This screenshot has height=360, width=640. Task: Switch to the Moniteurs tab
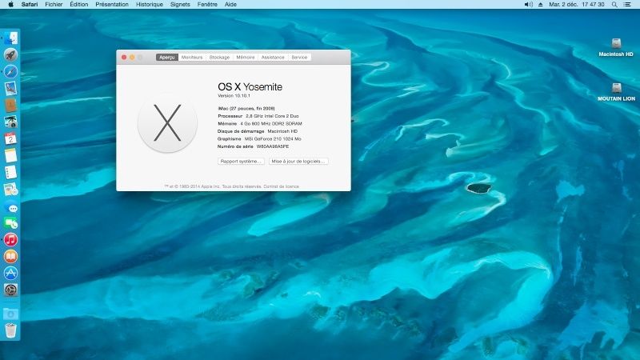tap(192, 57)
